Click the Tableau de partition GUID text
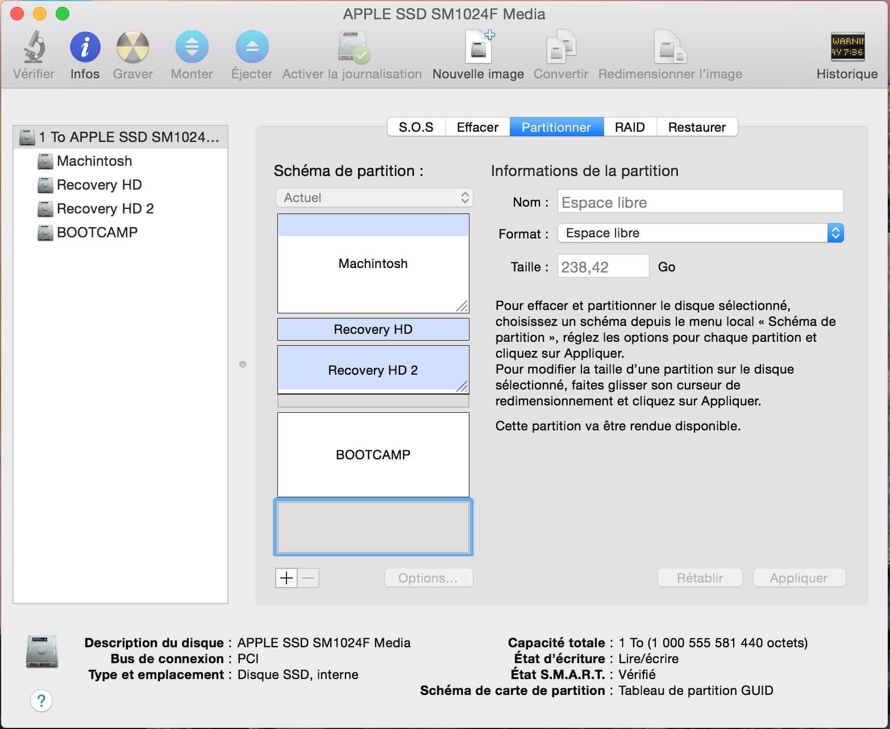 (696, 690)
